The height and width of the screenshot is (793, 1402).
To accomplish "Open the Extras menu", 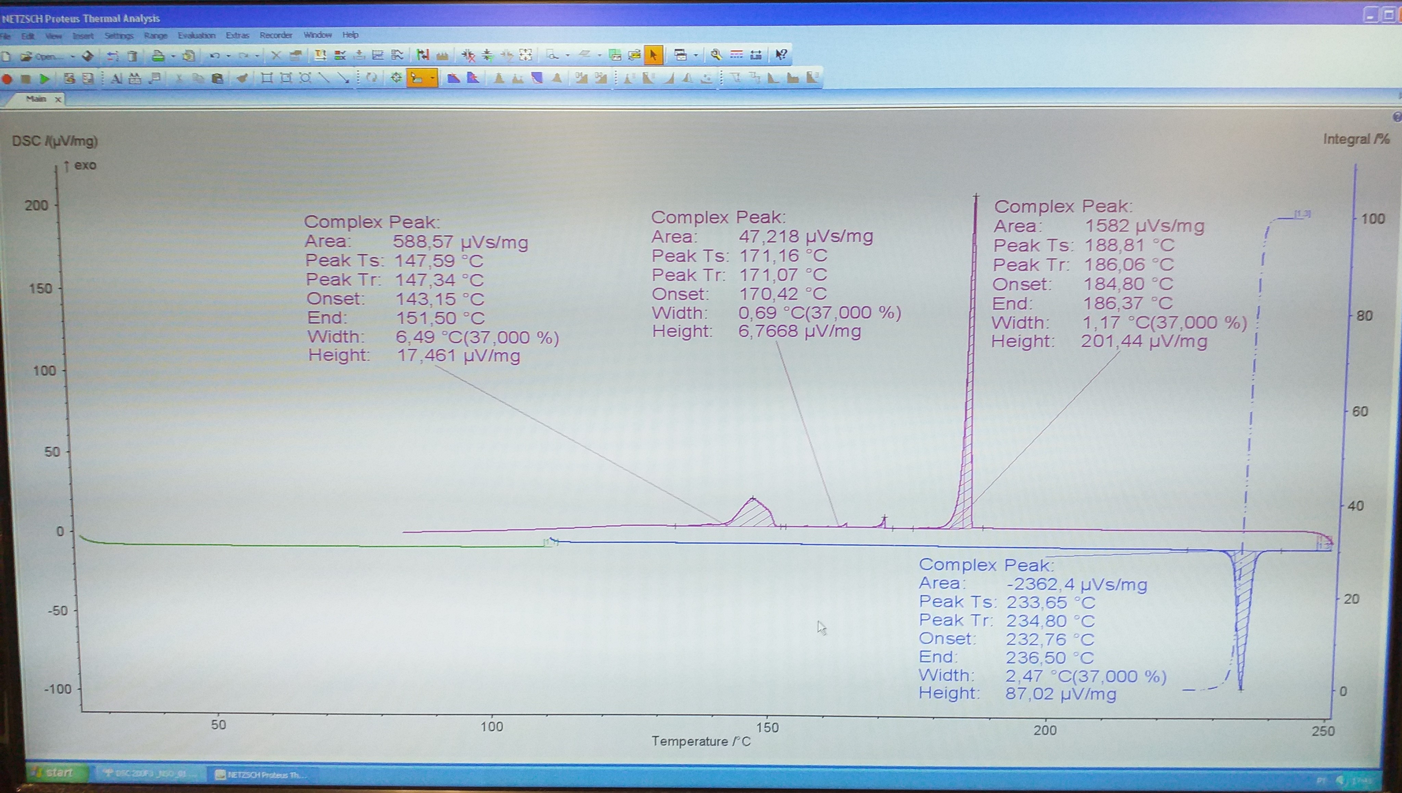I will 237,35.
